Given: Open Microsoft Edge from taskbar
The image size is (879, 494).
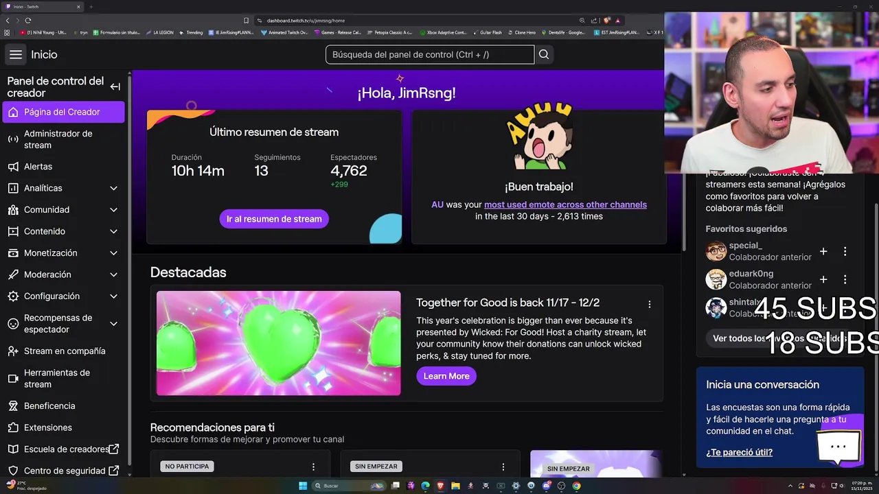Looking at the screenshot, I should point(425,486).
